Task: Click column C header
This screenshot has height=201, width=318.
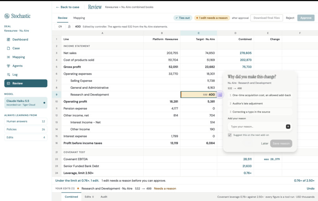Action: coord(198,33)
